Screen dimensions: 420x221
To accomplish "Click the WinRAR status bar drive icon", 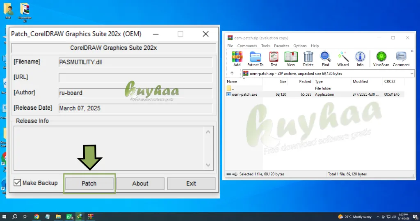I will 229,174.
